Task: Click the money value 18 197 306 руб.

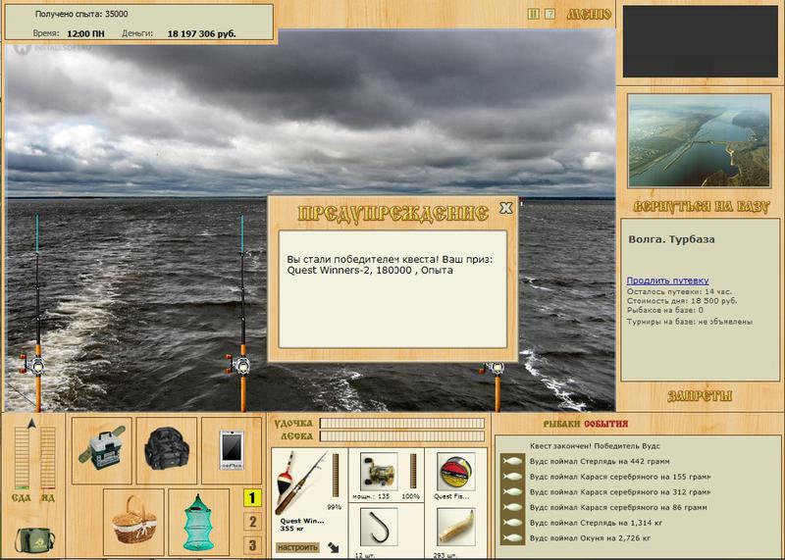Action: [x=201, y=34]
